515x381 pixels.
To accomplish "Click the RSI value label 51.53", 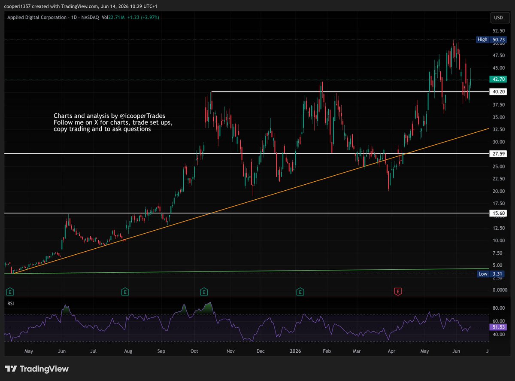I will coord(499,327).
